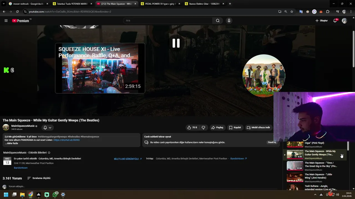The image size is (355, 199).
Task: Open Bandsintown link under HAZ 13 event
Action: pyautogui.click(x=21, y=168)
